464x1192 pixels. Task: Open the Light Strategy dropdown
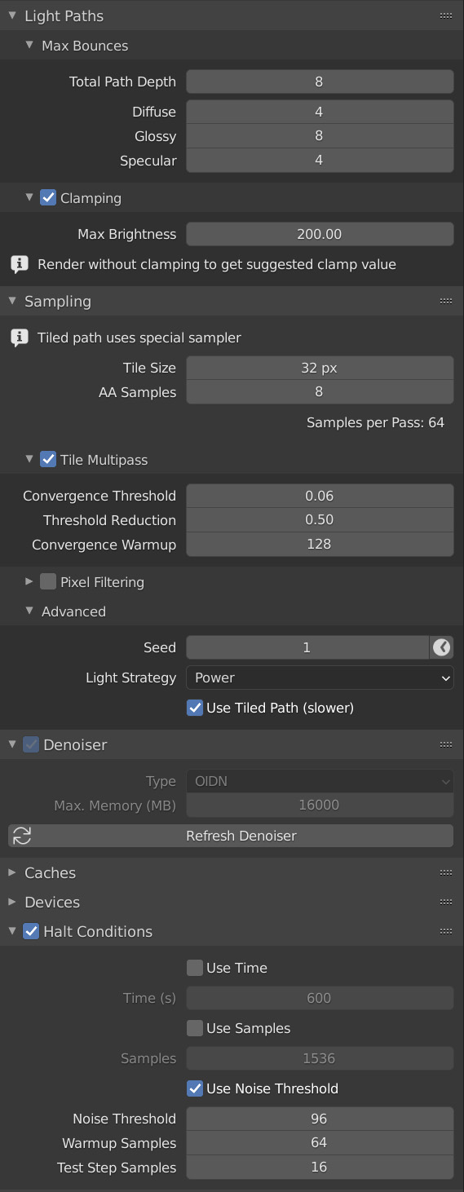coord(320,678)
